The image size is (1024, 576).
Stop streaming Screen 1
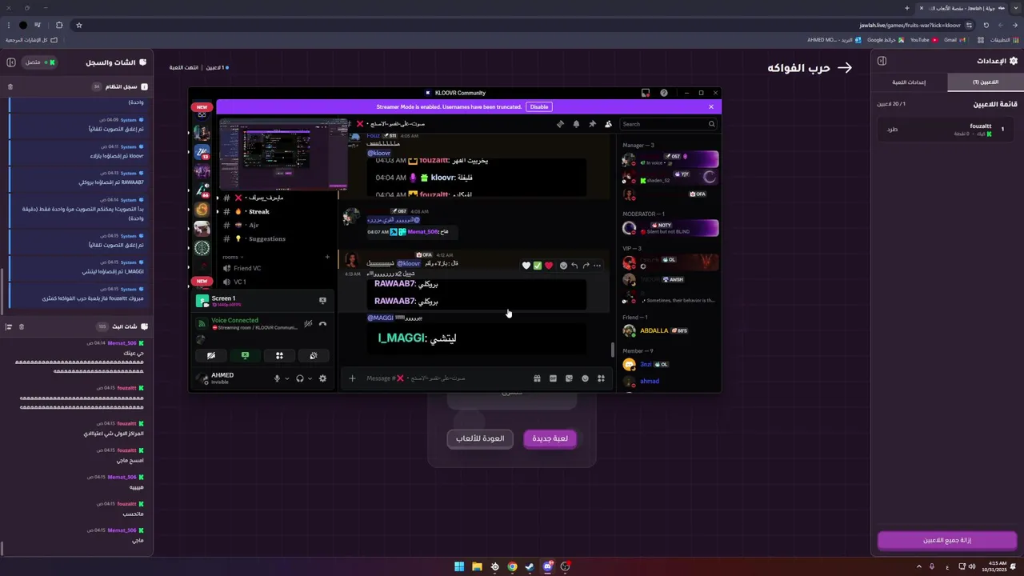[x=322, y=301]
